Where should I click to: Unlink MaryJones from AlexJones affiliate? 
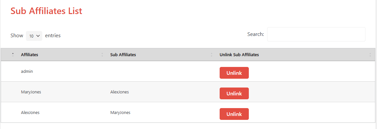click(234, 114)
